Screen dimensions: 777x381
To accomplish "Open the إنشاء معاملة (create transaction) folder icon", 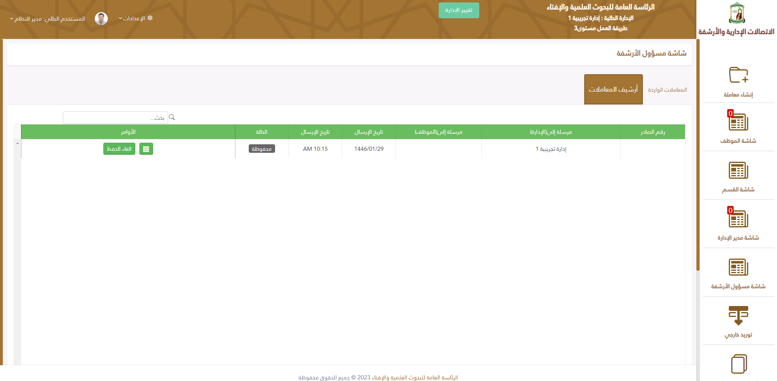I will 738,75.
